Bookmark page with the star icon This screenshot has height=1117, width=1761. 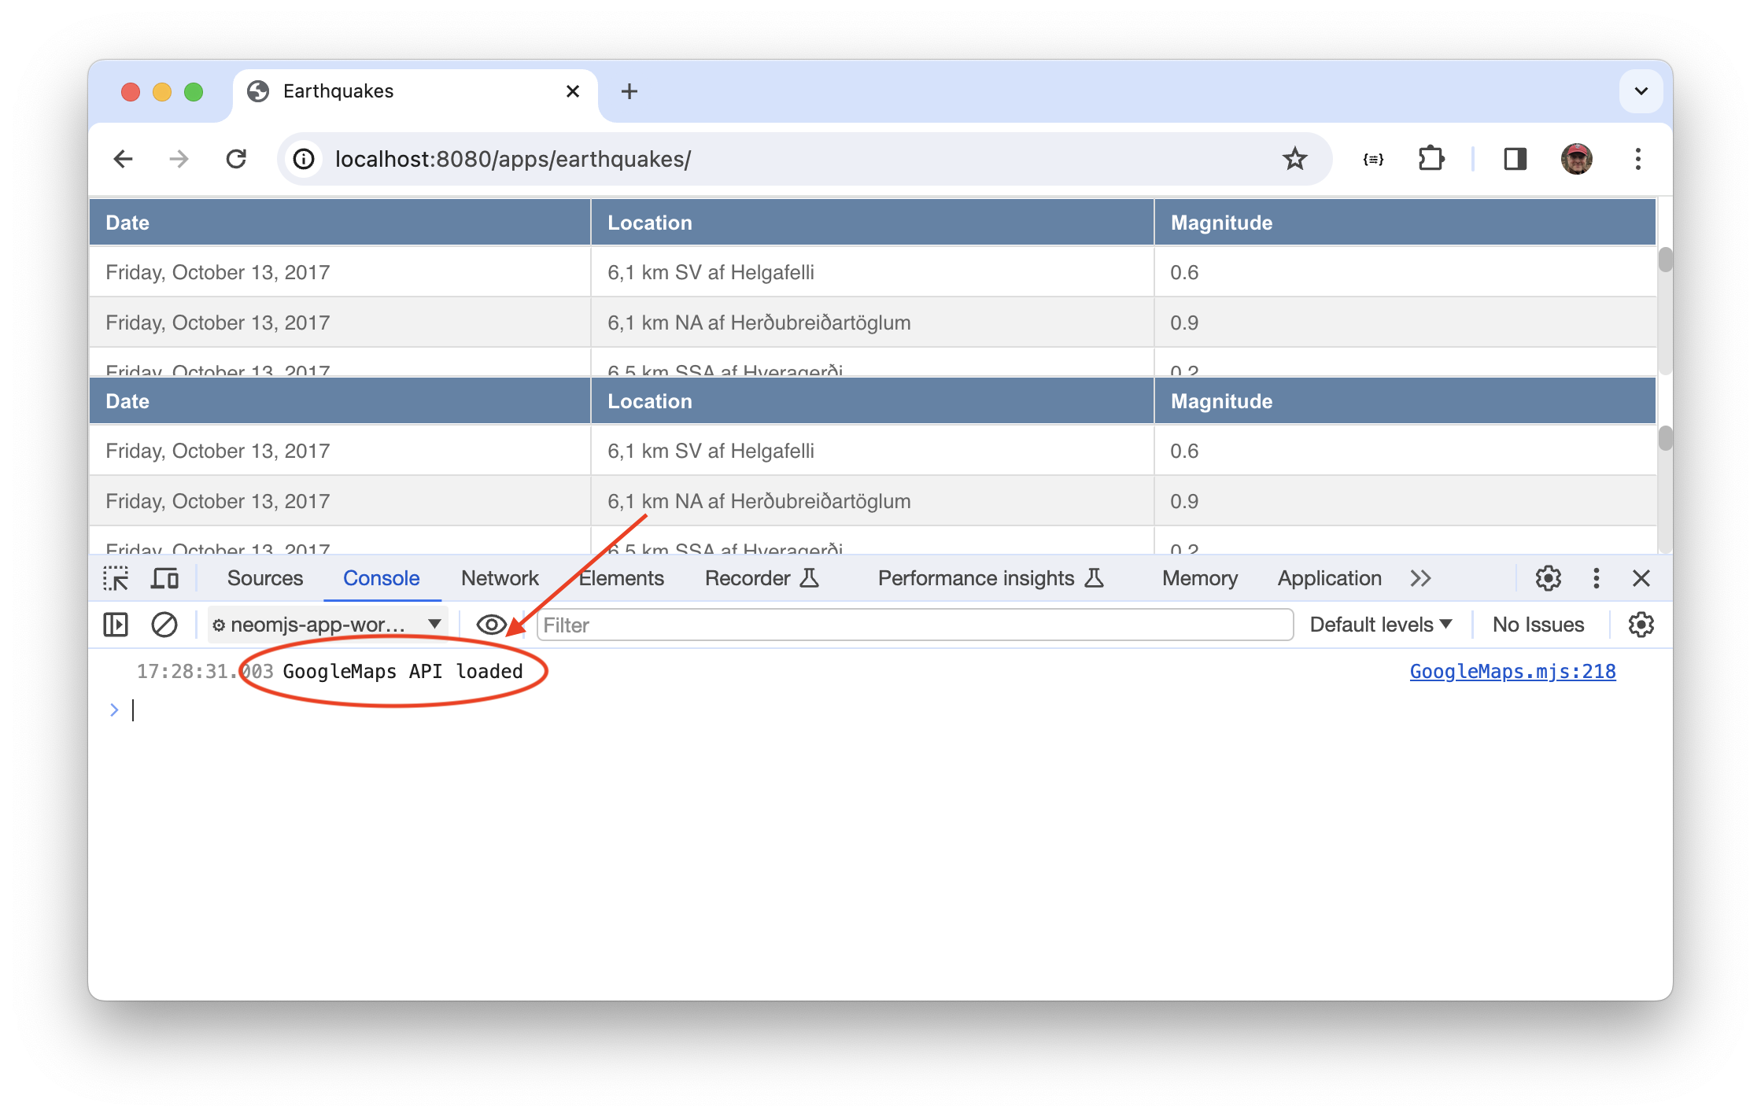1294,160
